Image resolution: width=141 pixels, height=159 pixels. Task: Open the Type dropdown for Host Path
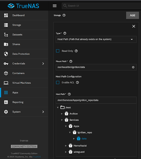(96, 40)
